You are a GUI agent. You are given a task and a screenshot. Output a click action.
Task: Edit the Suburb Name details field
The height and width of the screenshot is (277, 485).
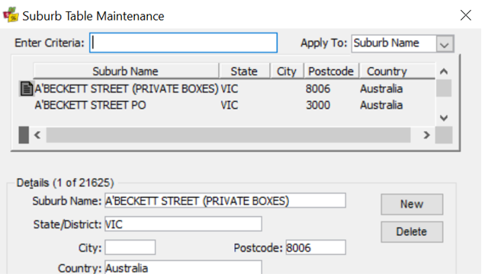click(225, 201)
